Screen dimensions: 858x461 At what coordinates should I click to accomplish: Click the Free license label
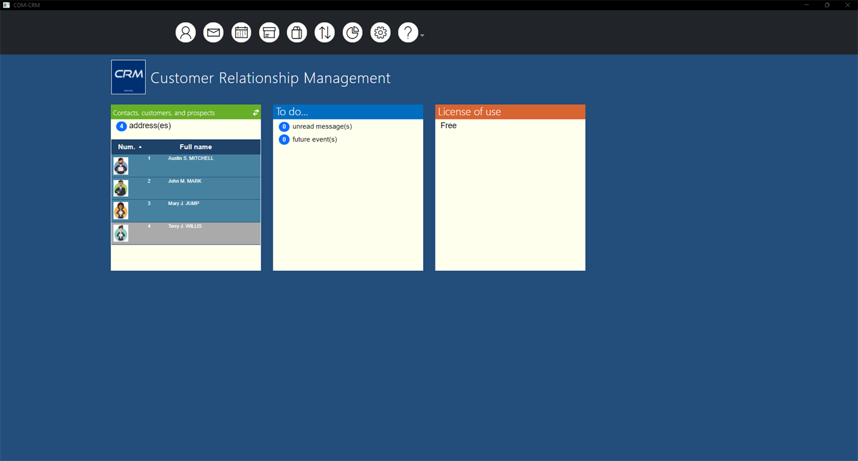click(448, 125)
